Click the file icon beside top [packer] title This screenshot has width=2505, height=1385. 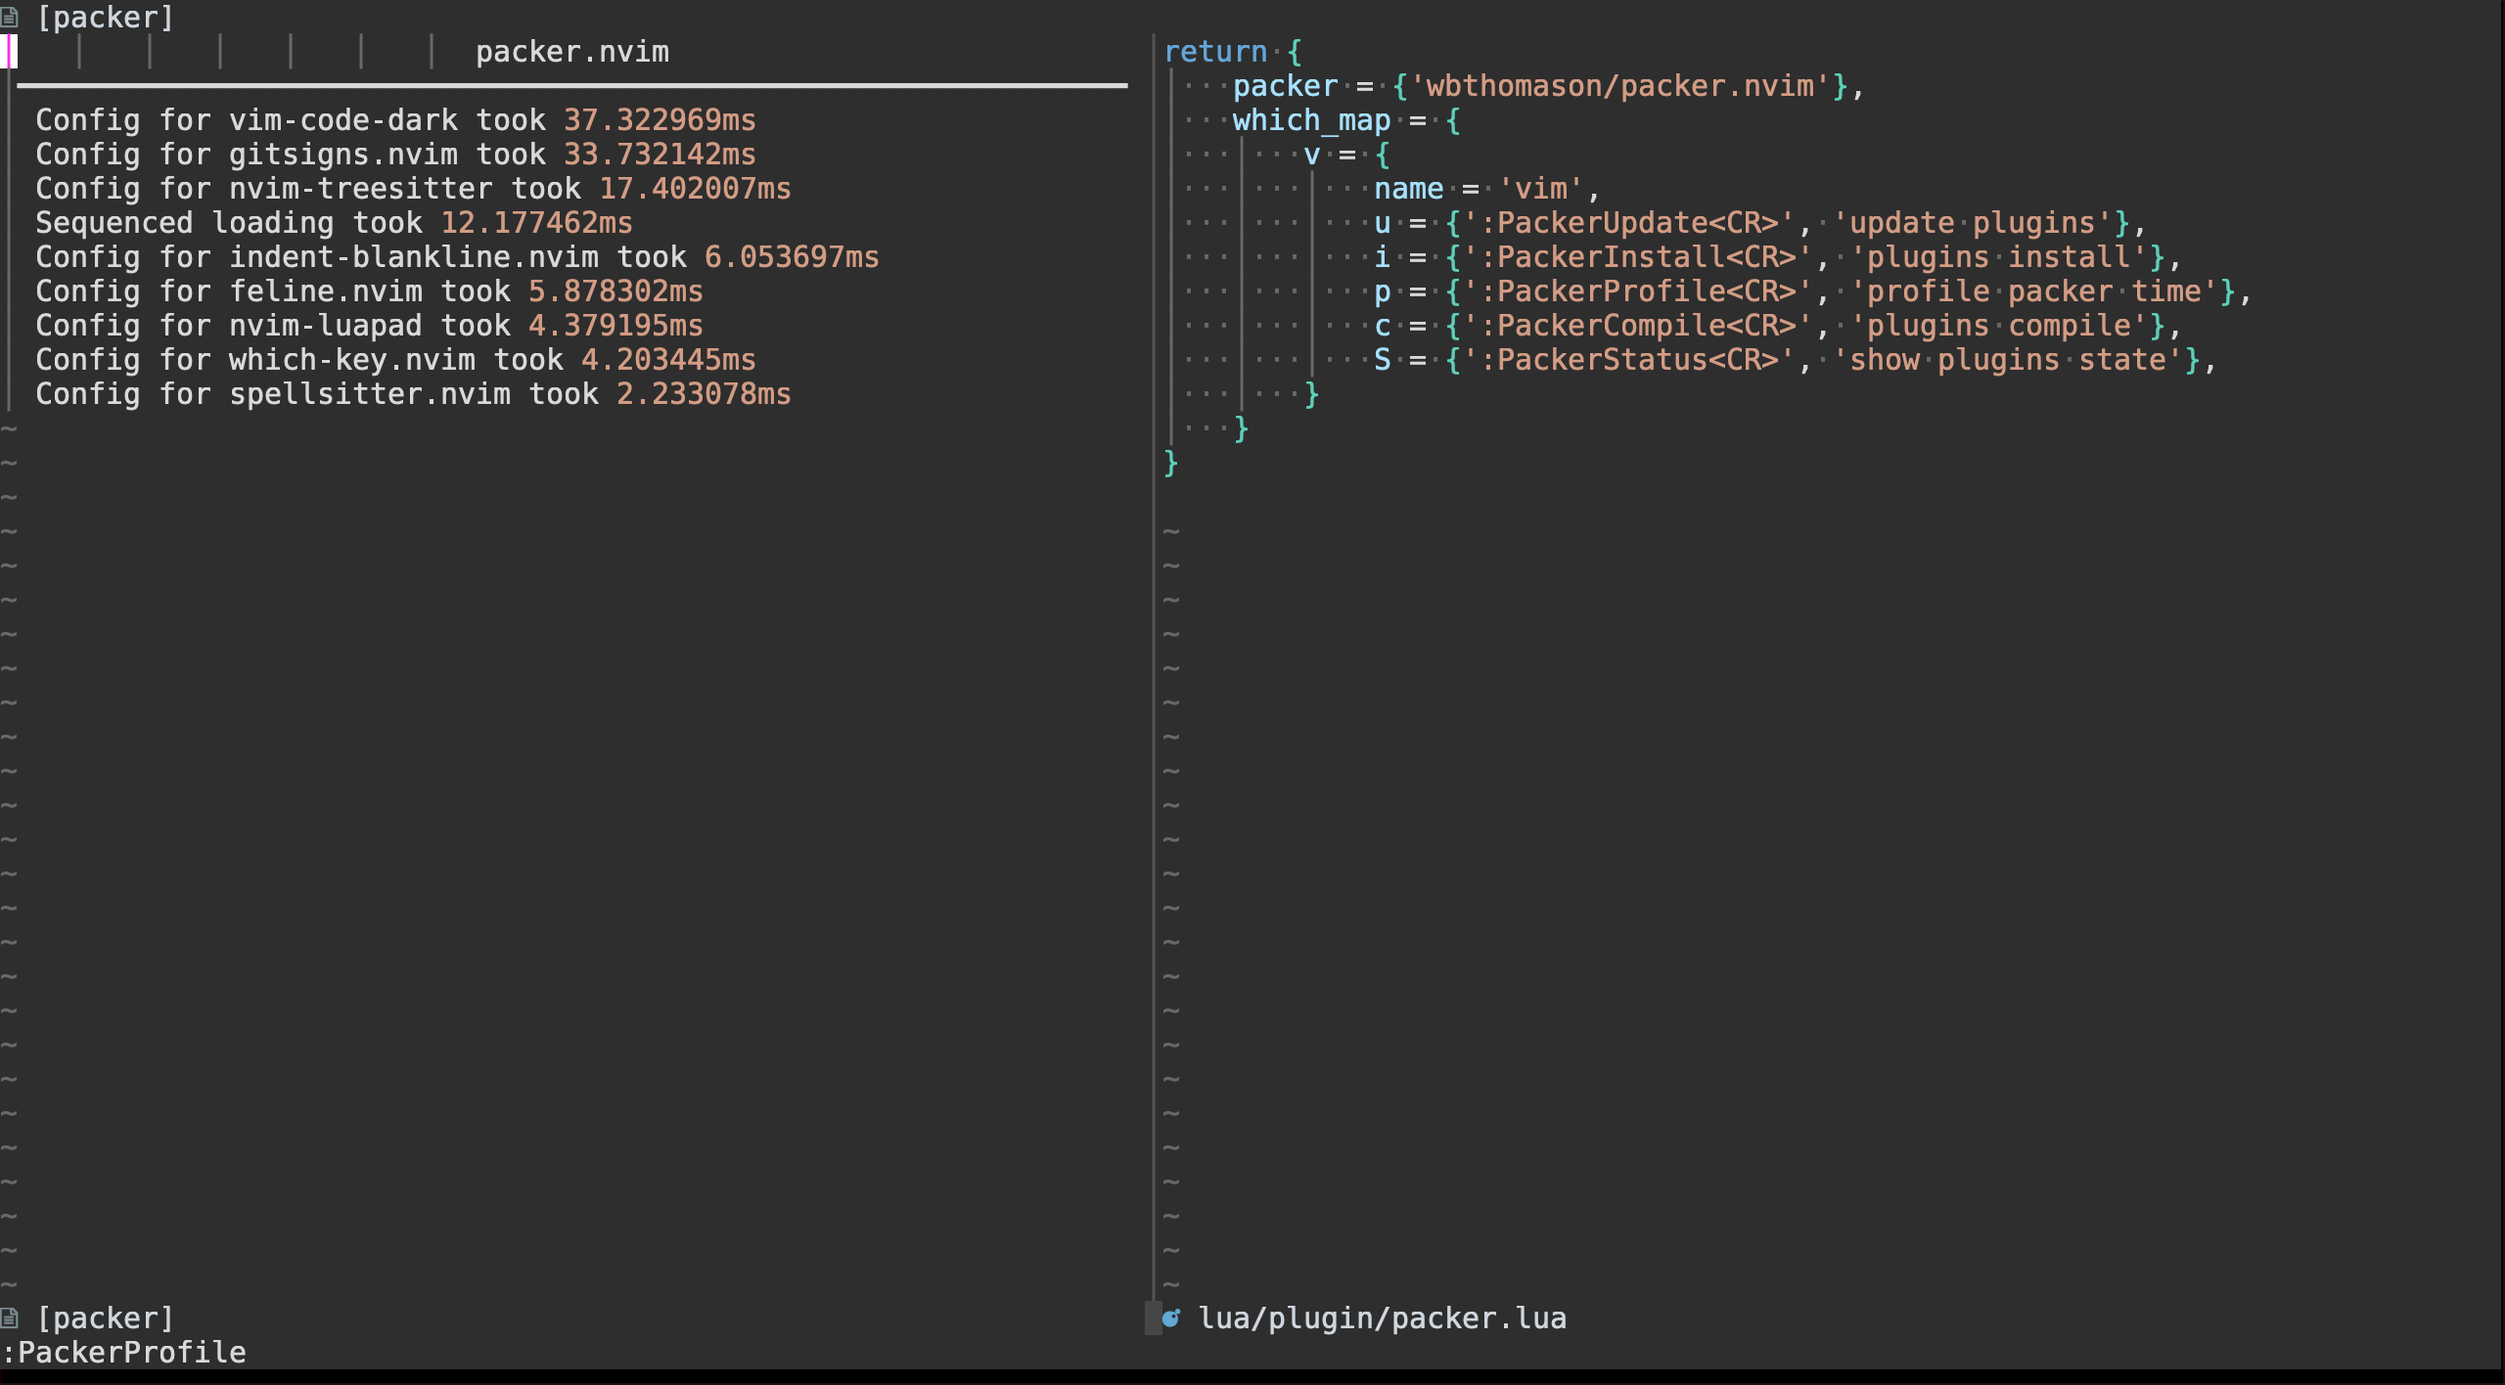9,17
